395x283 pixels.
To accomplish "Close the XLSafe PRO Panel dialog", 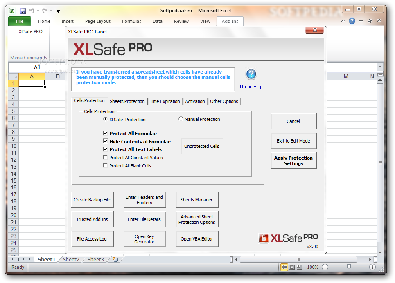I will click(x=315, y=30).
